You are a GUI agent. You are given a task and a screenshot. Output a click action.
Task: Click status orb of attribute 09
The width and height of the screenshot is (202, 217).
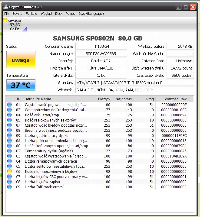coord(9,135)
